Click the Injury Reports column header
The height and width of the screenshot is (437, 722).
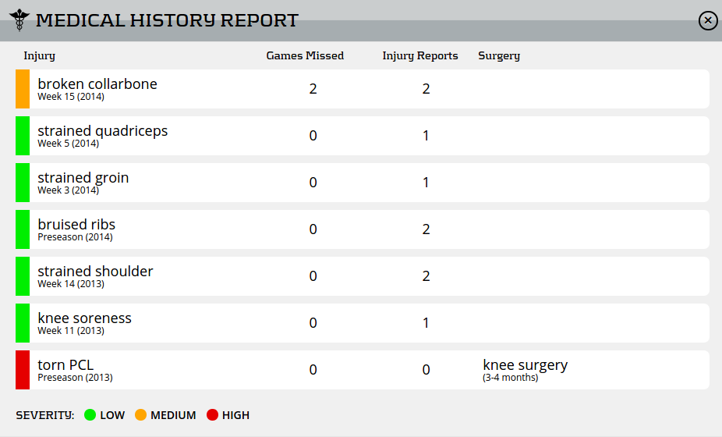[420, 56]
